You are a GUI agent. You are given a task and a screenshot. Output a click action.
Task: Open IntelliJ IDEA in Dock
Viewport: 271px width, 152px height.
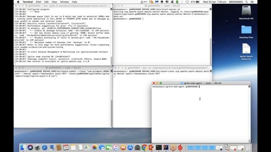[166, 147]
